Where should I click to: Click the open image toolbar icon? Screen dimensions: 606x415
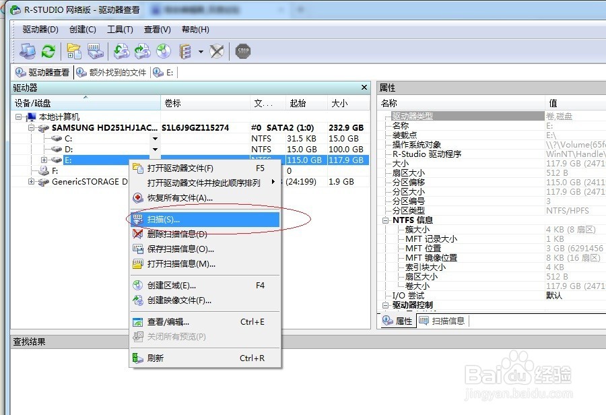121,51
